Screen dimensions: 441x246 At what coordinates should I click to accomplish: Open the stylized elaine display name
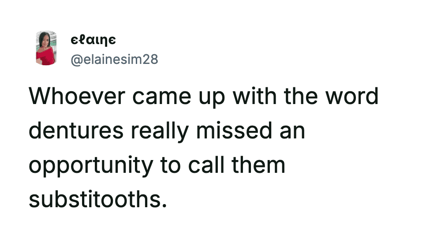coord(93,40)
